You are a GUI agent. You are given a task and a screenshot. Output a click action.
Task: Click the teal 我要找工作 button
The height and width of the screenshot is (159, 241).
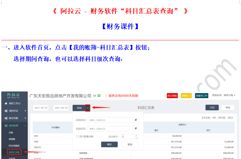pos(201,96)
